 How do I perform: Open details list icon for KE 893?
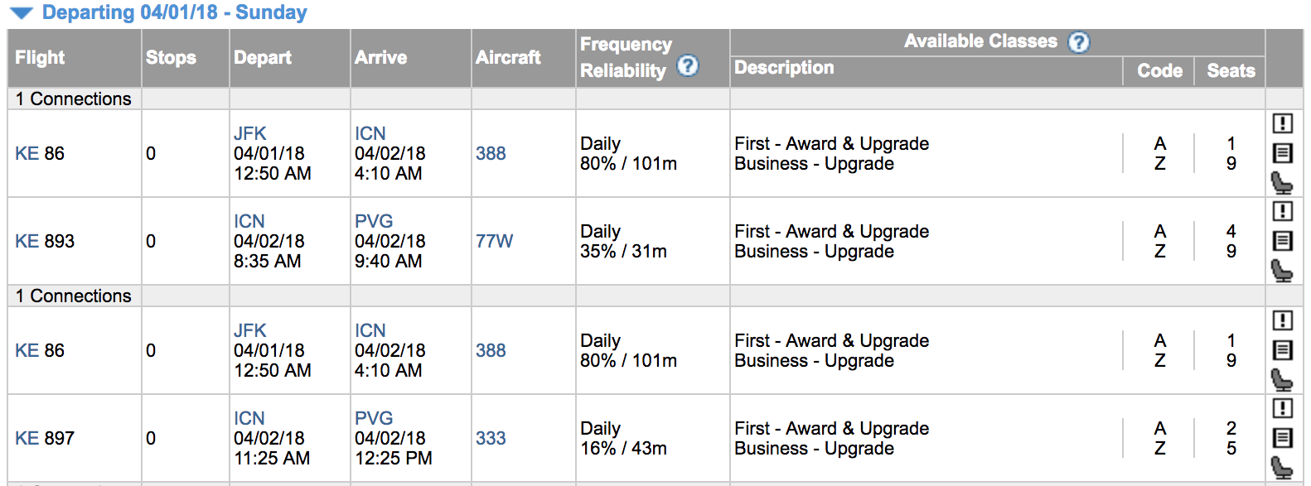pyautogui.click(x=1282, y=241)
